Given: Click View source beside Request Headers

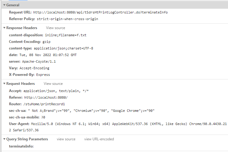Looking at the screenshot, I should click(53, 84).
